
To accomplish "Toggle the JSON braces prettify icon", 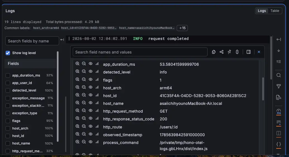I will (279, 144).
